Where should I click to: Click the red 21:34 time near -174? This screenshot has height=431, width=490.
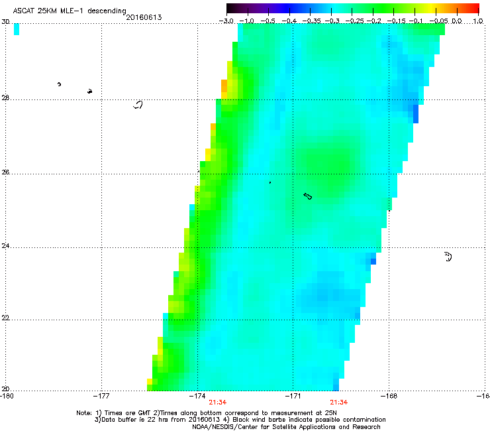pyautogui.click(x=218, y=402)
